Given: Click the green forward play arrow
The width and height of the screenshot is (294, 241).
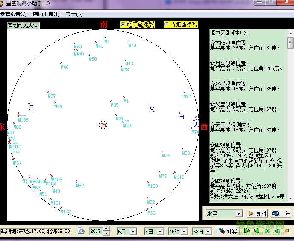Looking at the screenshot, I should tap(247, 231).
